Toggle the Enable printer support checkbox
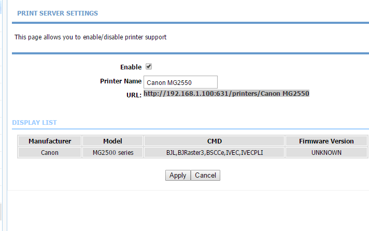Viewport: 369px width, 231px height. tap(149, 67)
